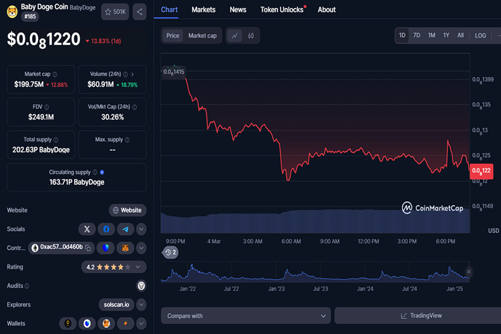Open the X (Twitter) social link

point(87,229)
